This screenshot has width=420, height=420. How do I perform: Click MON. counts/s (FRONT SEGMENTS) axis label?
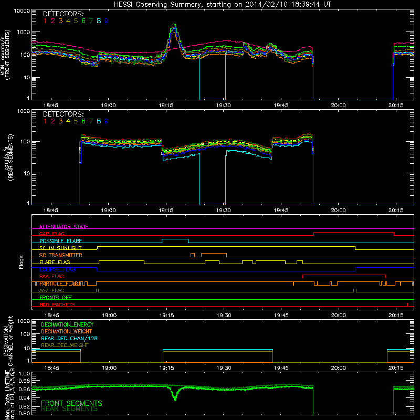click(x=5, y=55)
